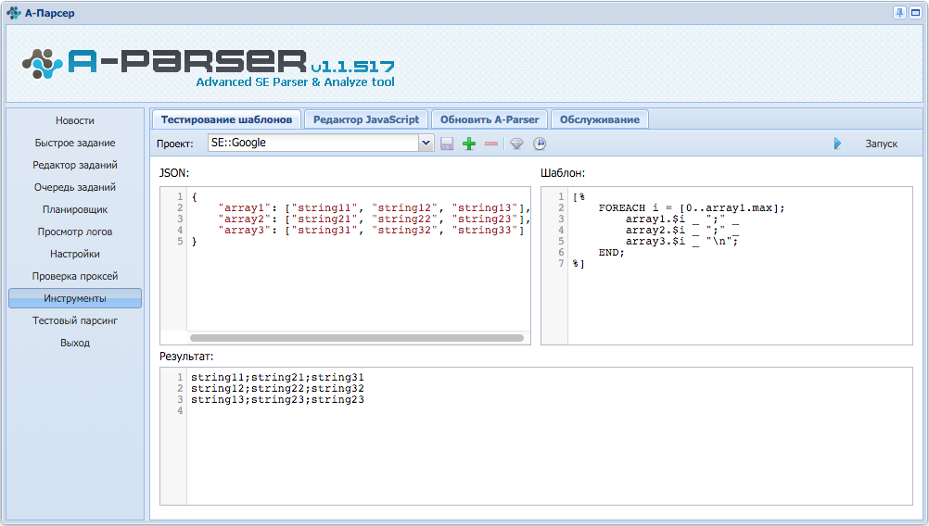Select Инструменты in the sidebar
Image resolution: width=929 pixels, height=526 pixels.
75,298
